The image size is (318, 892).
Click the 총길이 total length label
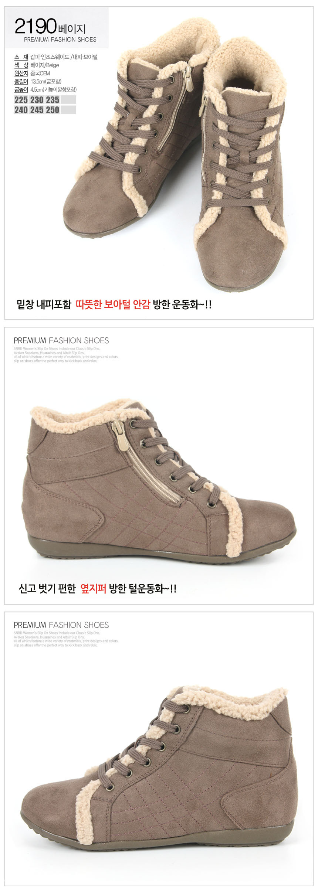21,81
